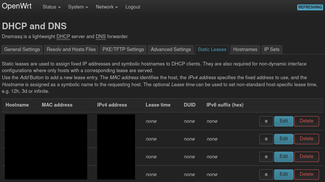Click the underlined DHCP abbreviation in the subtitle
The height and width of the screenshot is (182, 325).
tap(63, 37)
